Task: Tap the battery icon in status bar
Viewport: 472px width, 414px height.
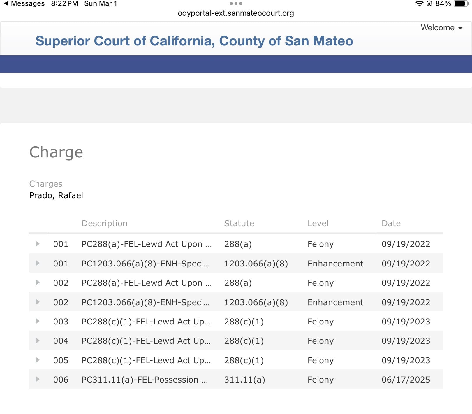Action: (x=461, y=4)
